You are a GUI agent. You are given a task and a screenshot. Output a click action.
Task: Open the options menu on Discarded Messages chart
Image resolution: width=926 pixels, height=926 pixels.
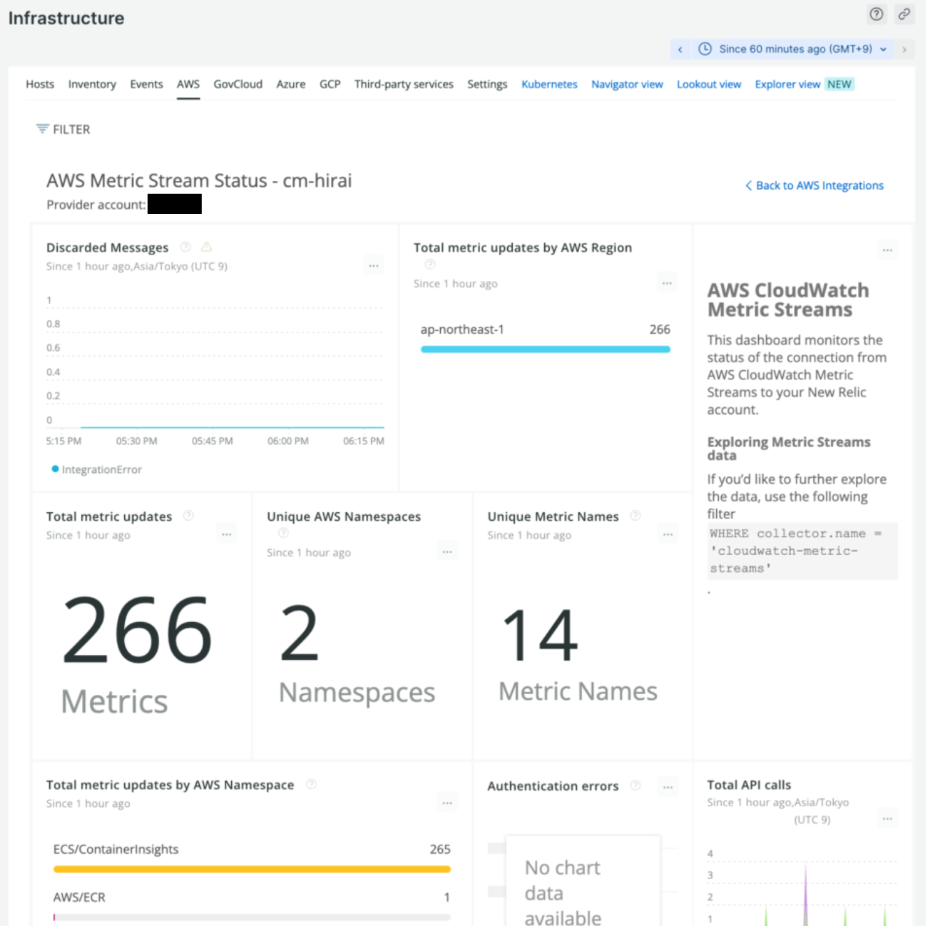click(x=373, y=264)
